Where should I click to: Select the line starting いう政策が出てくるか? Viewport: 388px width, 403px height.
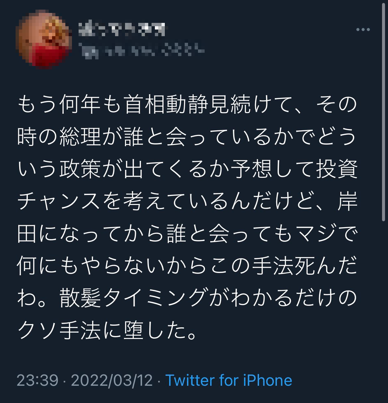(x=187, y=169)
